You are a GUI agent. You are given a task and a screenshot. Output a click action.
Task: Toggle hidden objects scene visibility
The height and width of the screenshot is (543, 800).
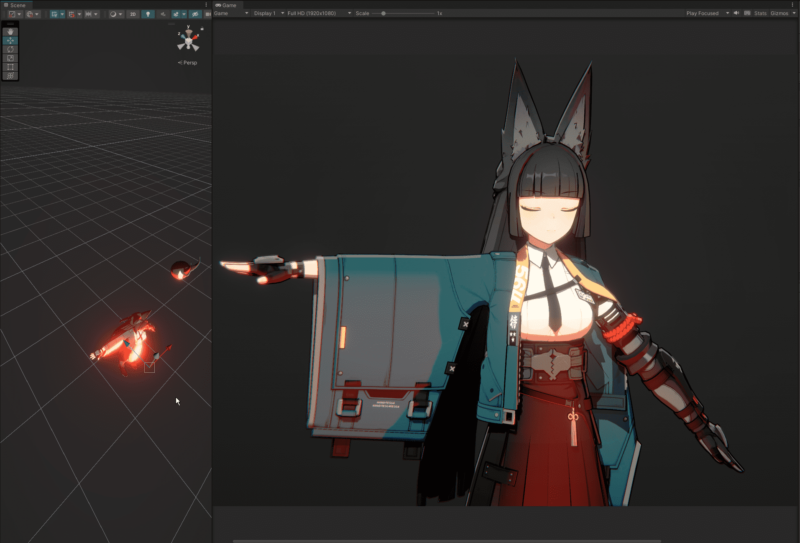[195, 14]
